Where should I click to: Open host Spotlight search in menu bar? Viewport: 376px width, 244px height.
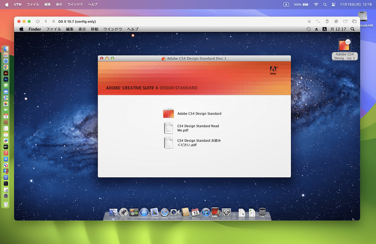pyautogui.click(x=325, y=4)
